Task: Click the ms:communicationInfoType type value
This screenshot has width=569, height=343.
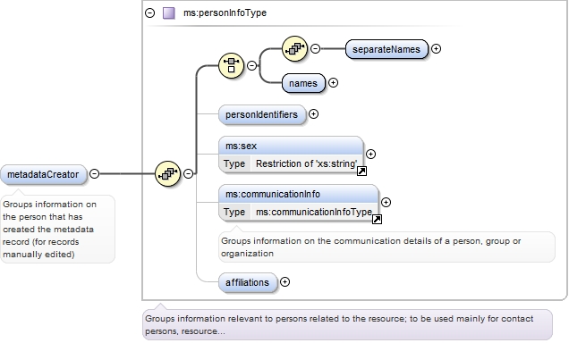Action: pos(314,212)
